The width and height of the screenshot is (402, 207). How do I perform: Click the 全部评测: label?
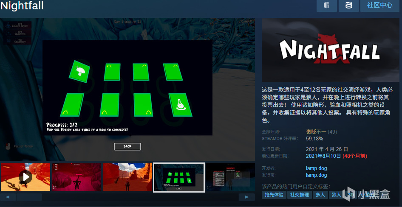click(x=271, y=132)
